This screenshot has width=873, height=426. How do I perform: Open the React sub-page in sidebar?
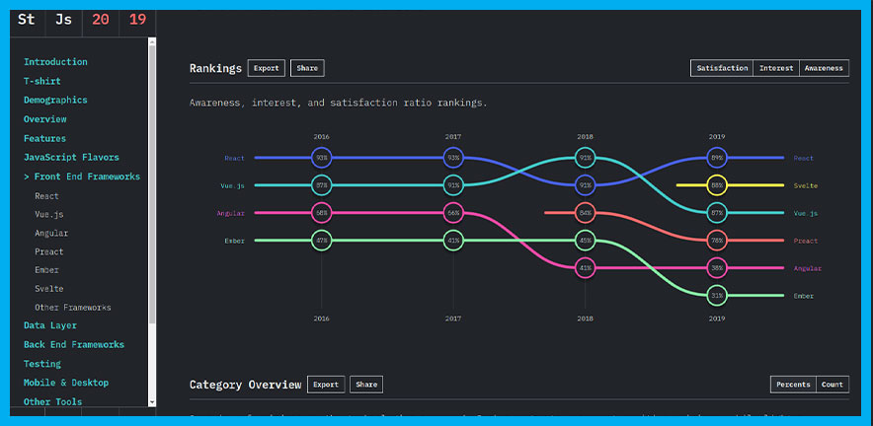46,196
